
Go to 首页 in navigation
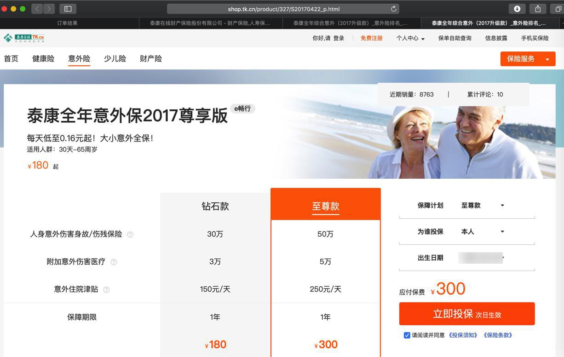[x=11, y=59]
